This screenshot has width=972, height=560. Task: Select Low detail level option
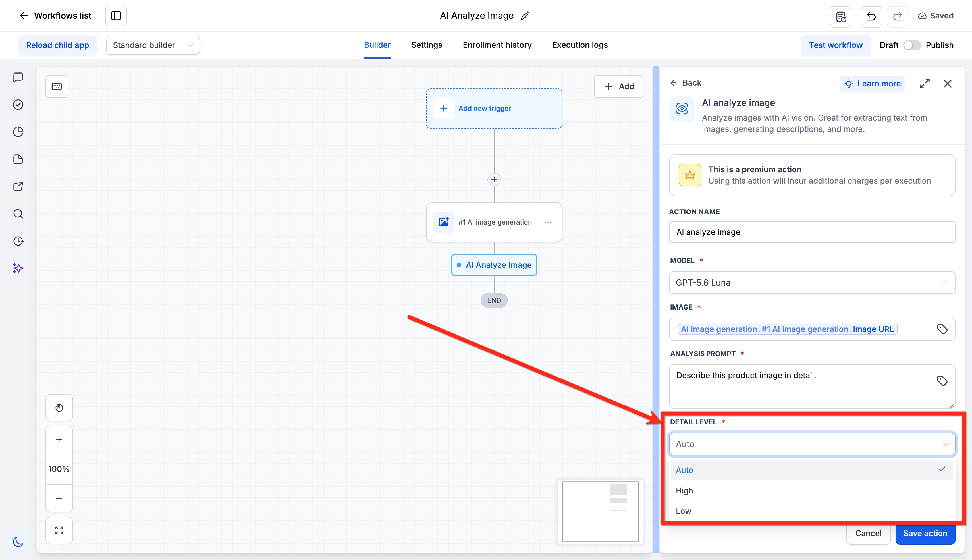(812, 511)
